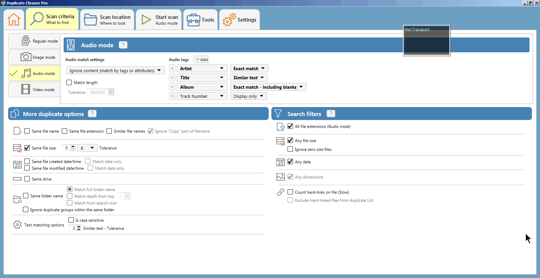Remove the Track Number tag row
Screen dimensions: 540x278
(x=172, y=96)
